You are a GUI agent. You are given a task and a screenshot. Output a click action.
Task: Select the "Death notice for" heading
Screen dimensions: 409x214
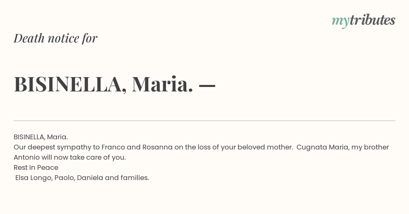(x=56, y=38)
